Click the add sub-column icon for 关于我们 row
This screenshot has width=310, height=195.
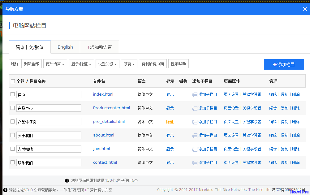195,136
